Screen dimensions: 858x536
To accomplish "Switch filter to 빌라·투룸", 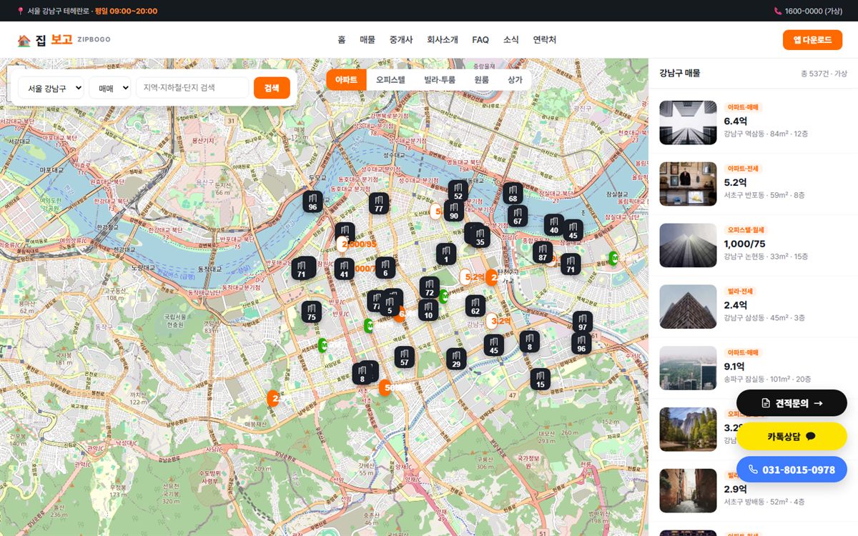I will coord(439,80).
